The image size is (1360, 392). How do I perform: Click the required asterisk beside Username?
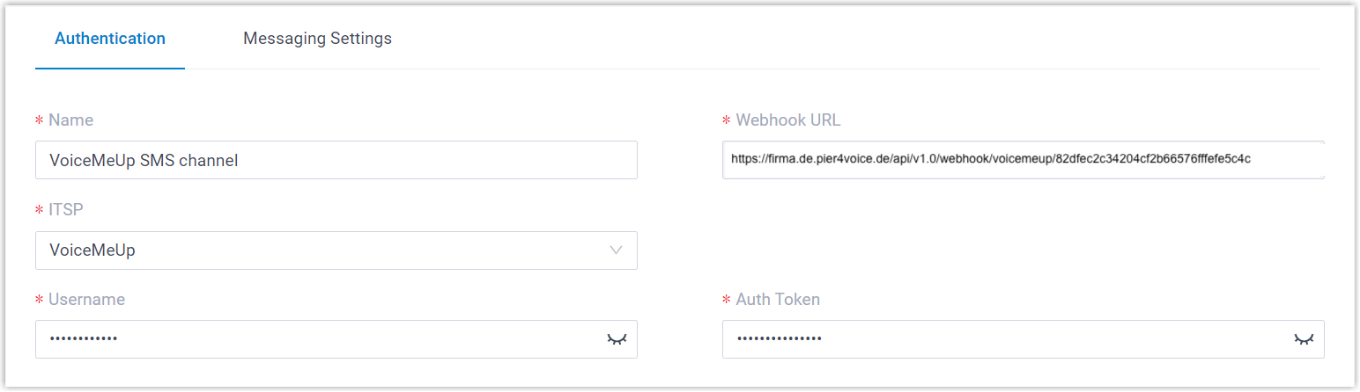[39, 301]
